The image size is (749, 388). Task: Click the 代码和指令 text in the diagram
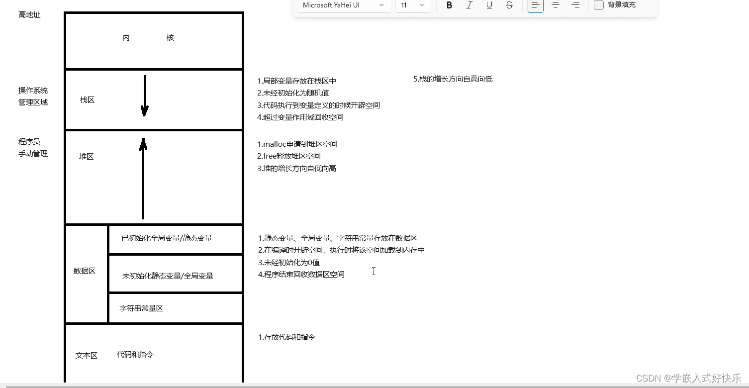(x=135, y=355)
